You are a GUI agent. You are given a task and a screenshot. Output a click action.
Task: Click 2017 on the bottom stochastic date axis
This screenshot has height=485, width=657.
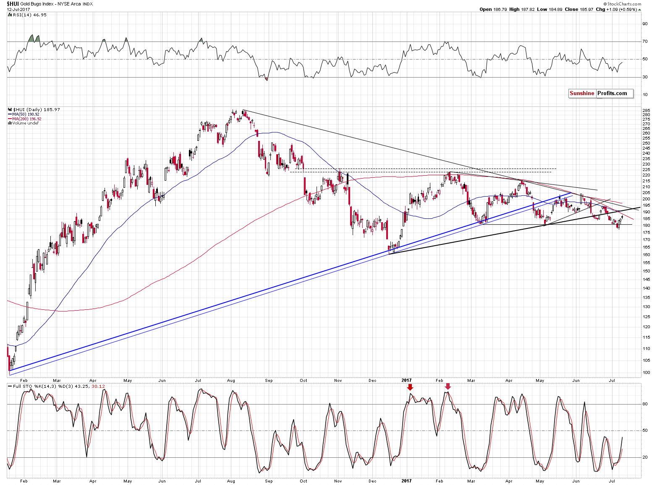click(x=406, y=481)
